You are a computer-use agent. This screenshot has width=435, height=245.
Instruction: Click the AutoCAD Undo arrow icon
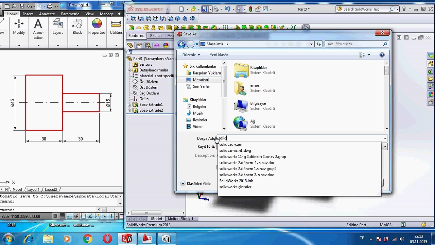point(30,6)
